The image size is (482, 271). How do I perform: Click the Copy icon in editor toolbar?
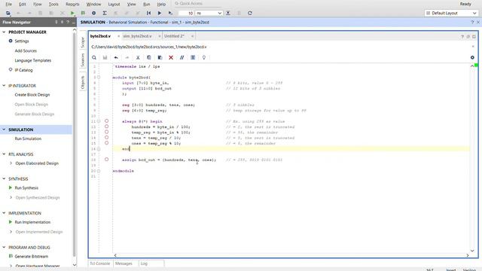coord(149,57)
